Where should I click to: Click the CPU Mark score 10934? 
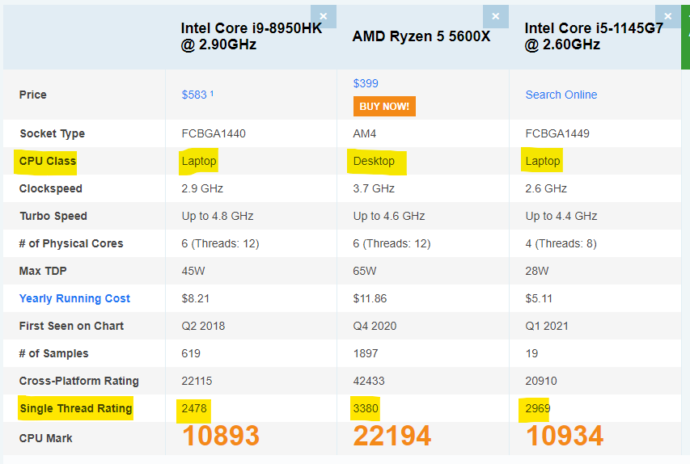tap(565, 437)
